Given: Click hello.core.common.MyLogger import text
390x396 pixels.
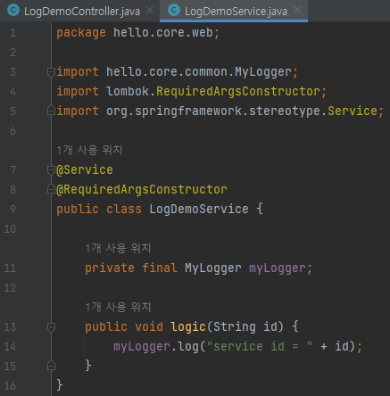Looking at the screenshot, I should coord(199,72).
